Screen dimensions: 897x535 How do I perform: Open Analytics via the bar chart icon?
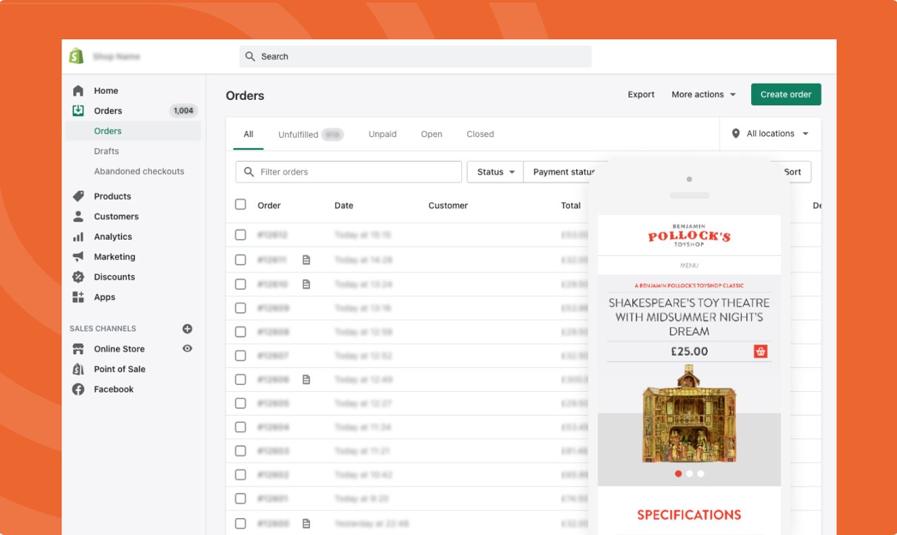point(78,237)
